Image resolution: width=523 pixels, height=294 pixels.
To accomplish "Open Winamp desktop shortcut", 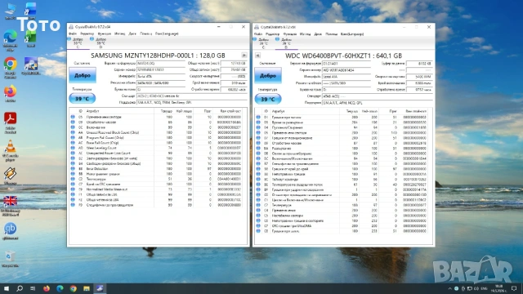I will tap(11, 176).
